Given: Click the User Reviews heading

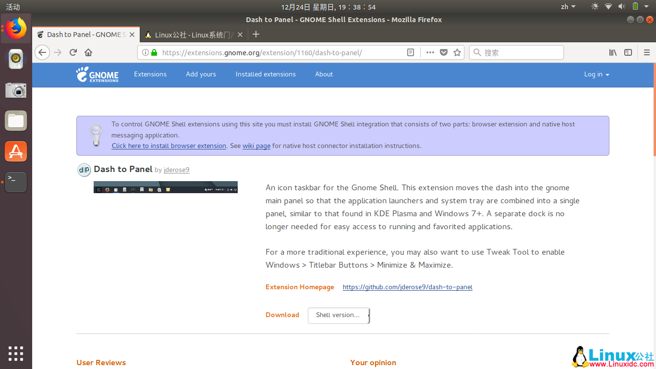Looking at the screenshot, I should (x=101, y=363).
